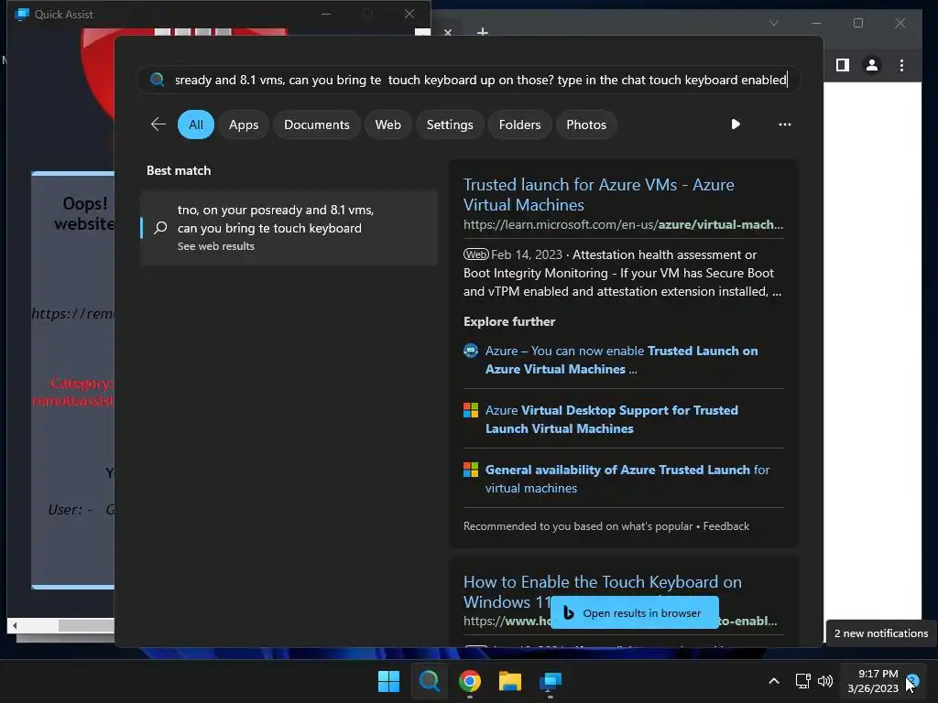Open best match web search result

pyautogui.click(x=289, y=227)
